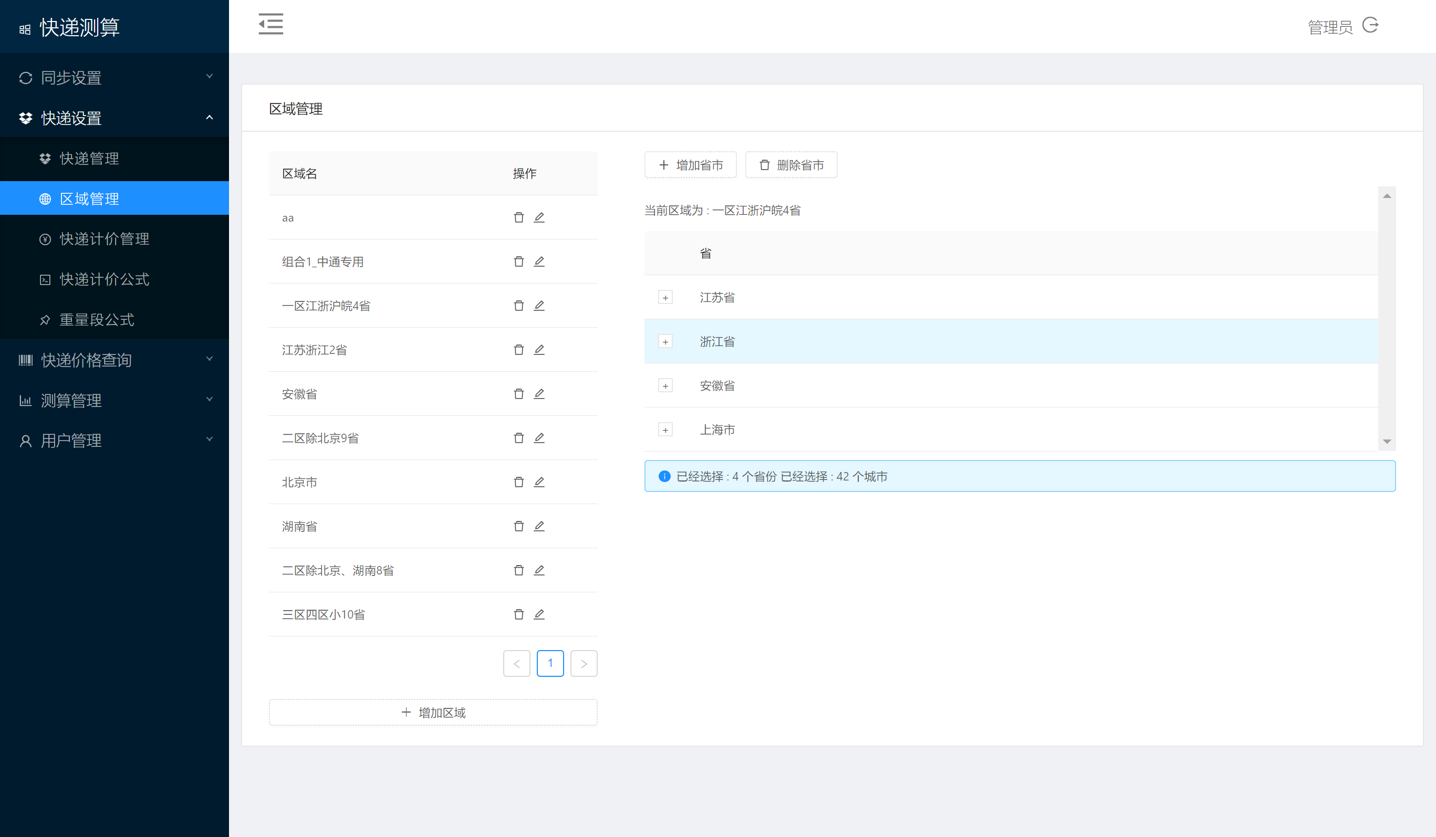
Task: Select the 北京市 region name
Action: (x=300, y=482)
